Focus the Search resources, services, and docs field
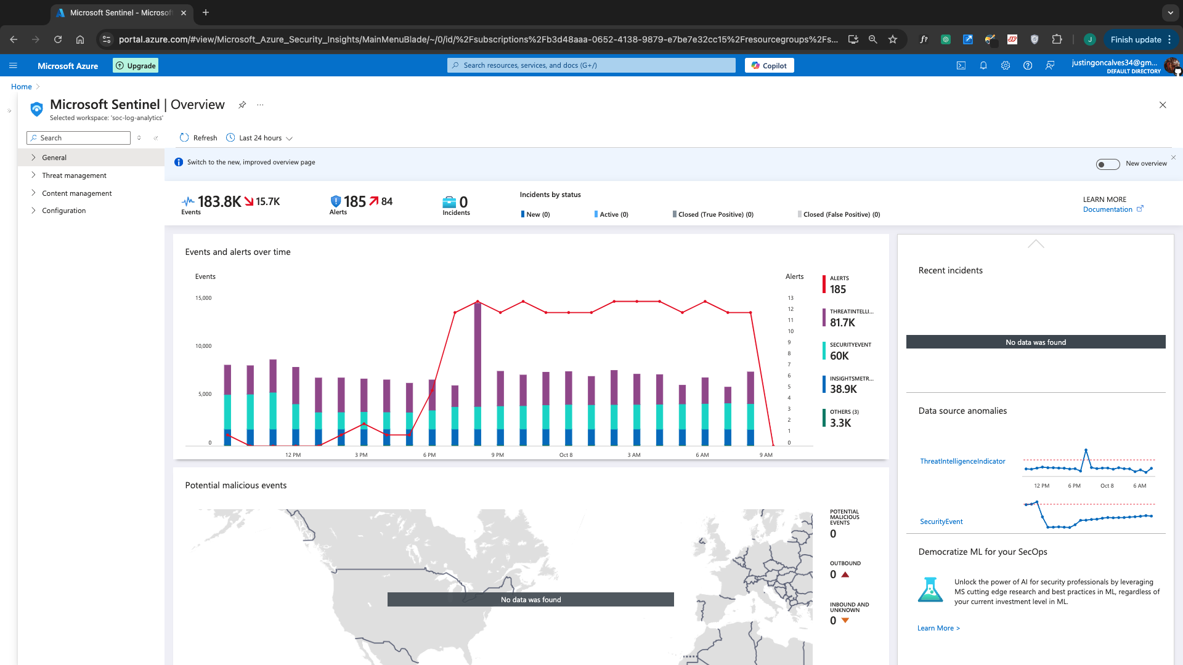Screen dimensions: 1183x665 coord(591,65)
